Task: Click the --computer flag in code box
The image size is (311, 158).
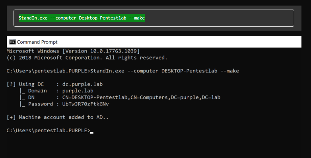Action: [63, 18]
